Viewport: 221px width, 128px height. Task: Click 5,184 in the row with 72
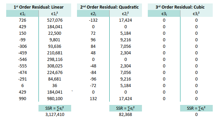[125, 33]
